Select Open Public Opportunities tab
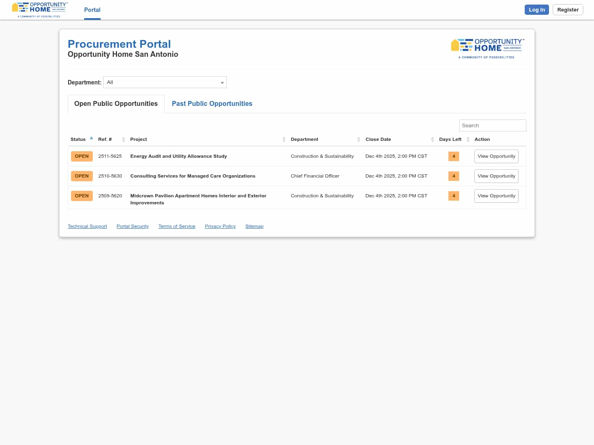 click(116, 104)
